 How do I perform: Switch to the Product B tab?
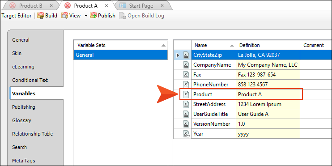pyautogui.click(x=31, y=6)
